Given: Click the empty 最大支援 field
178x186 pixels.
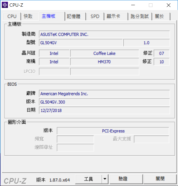Looking at the screenshot, I should pyautogui.click(x=152, y=139).
